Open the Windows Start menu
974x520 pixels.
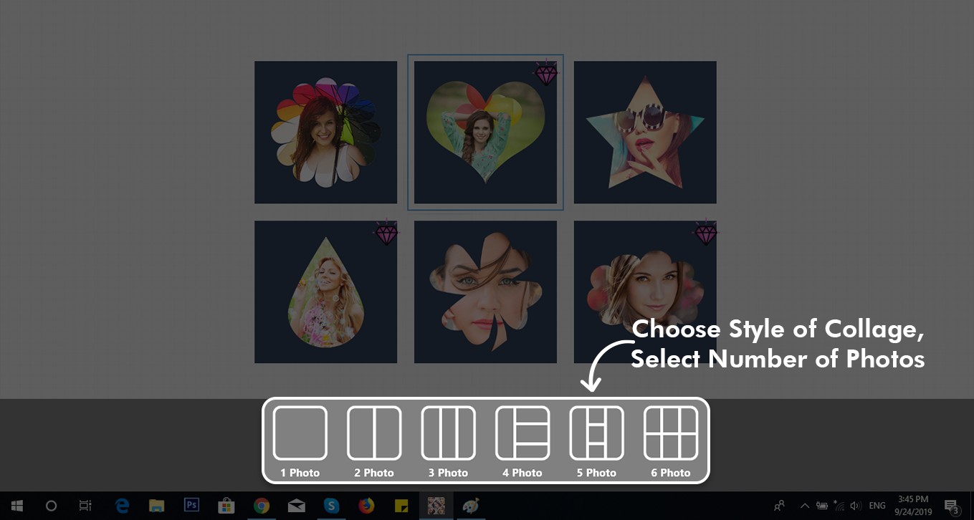tap(16, 506)
